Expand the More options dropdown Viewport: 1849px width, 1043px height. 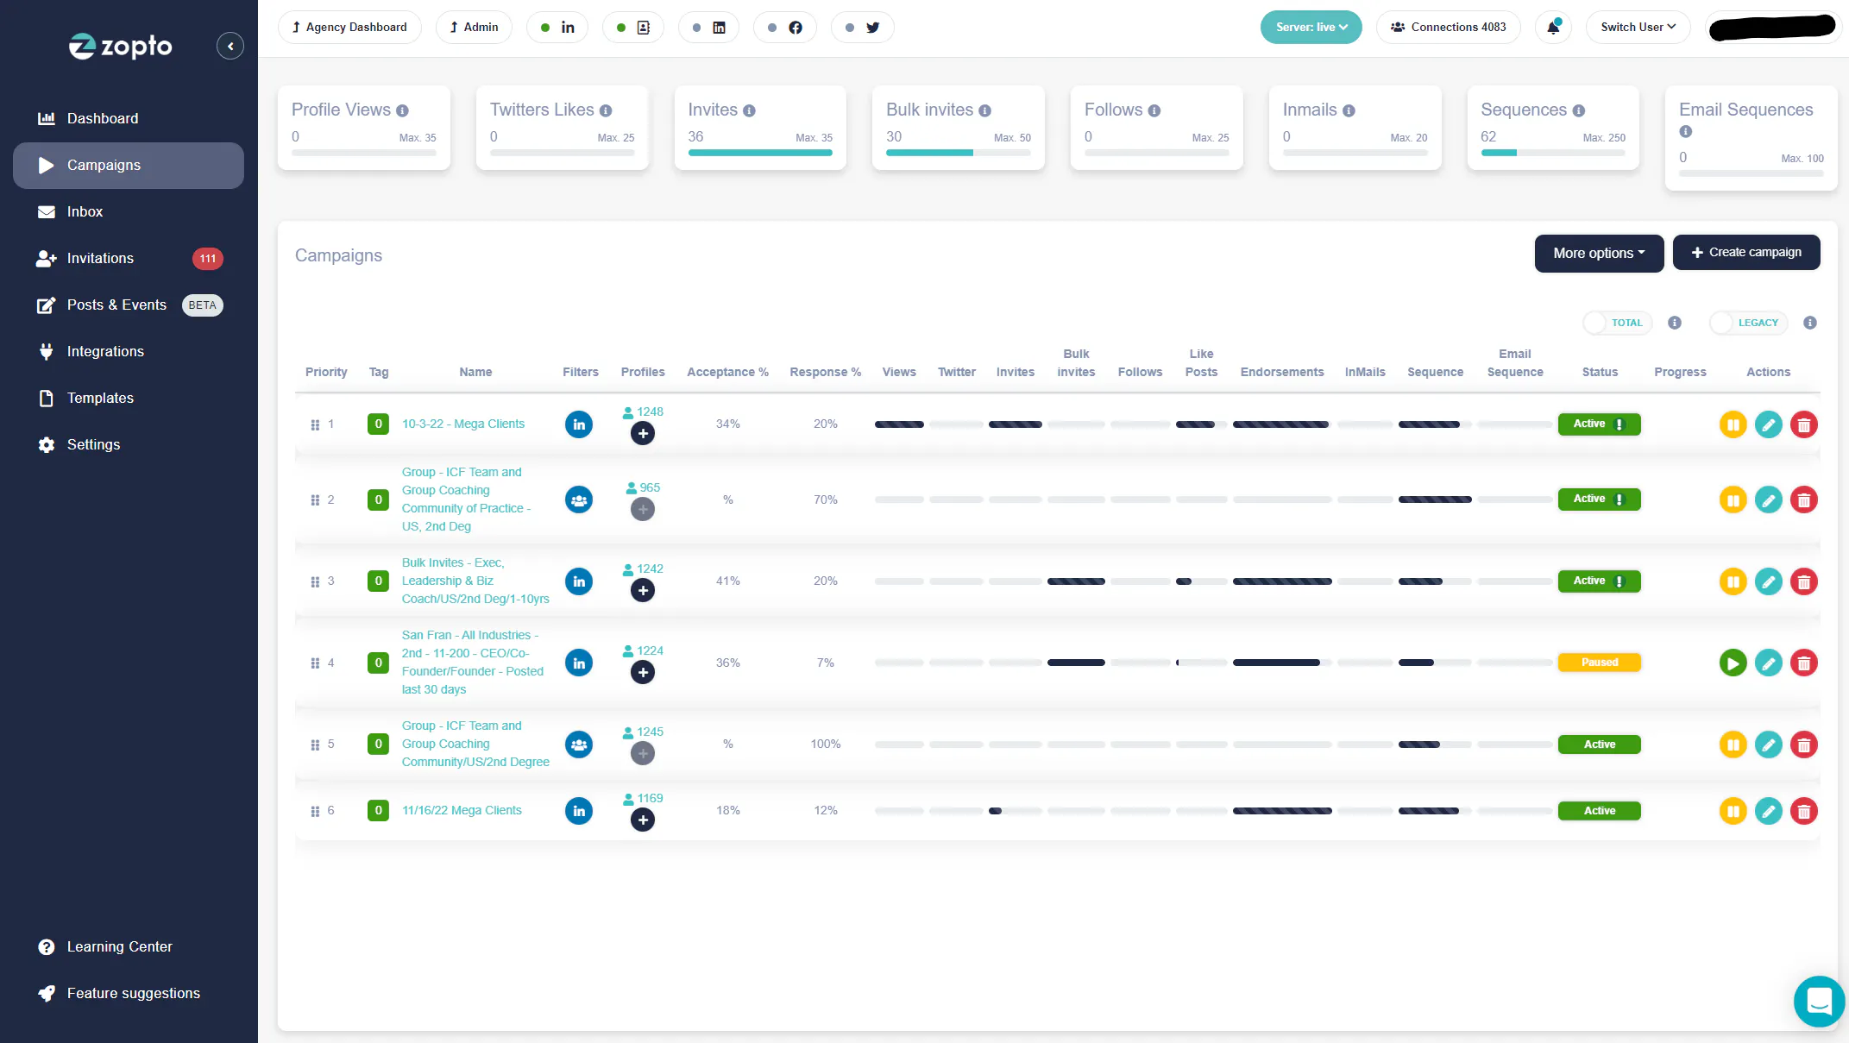pos(1599,254)
